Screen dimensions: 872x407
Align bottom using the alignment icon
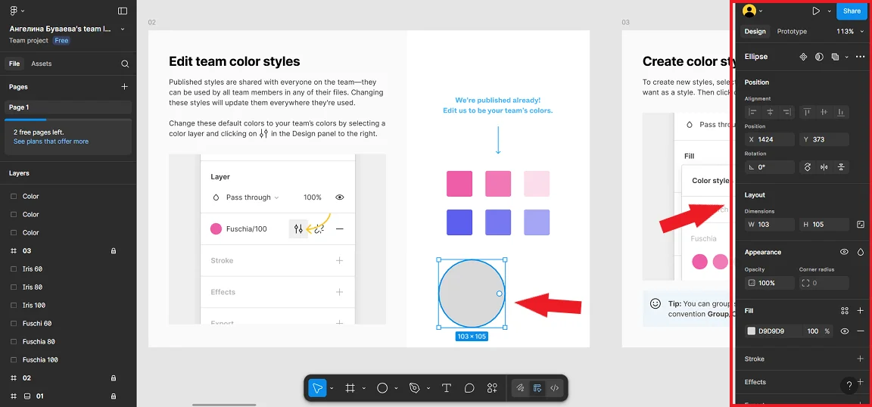[842, 112]
